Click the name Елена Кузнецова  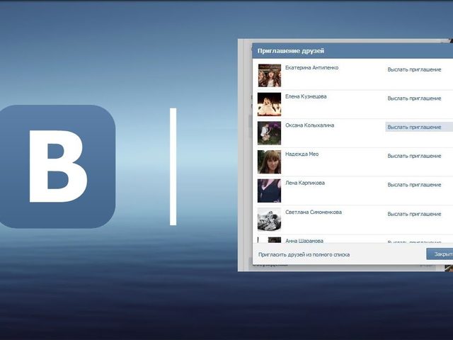(x=306, y=96)
